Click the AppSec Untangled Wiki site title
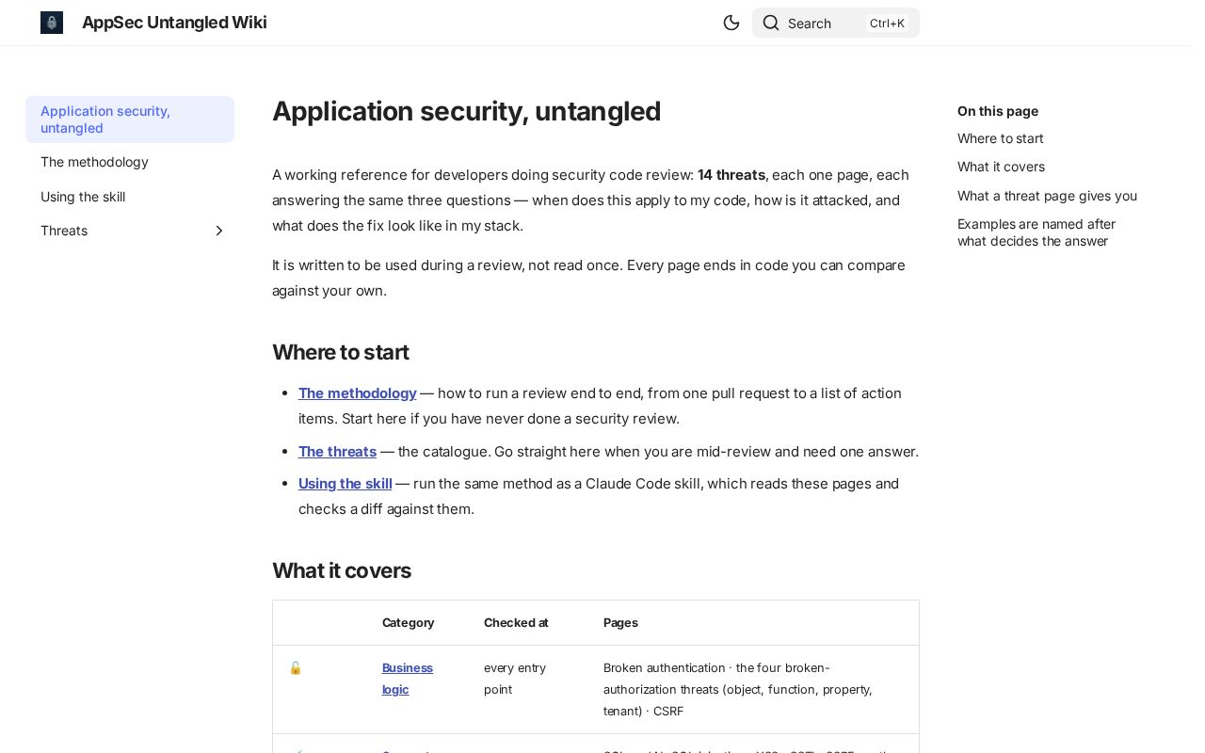 pyautogui.click(x=174, y=23)
